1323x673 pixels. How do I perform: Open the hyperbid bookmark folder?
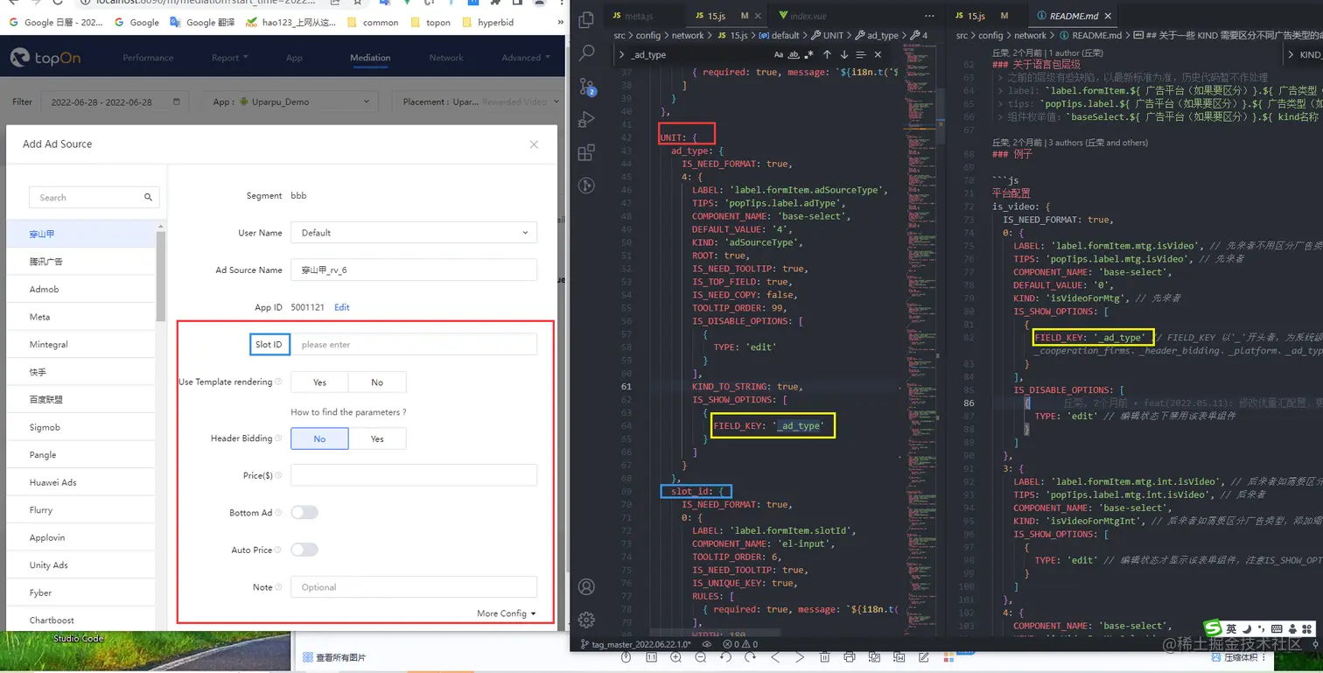[x=488, y=22]
